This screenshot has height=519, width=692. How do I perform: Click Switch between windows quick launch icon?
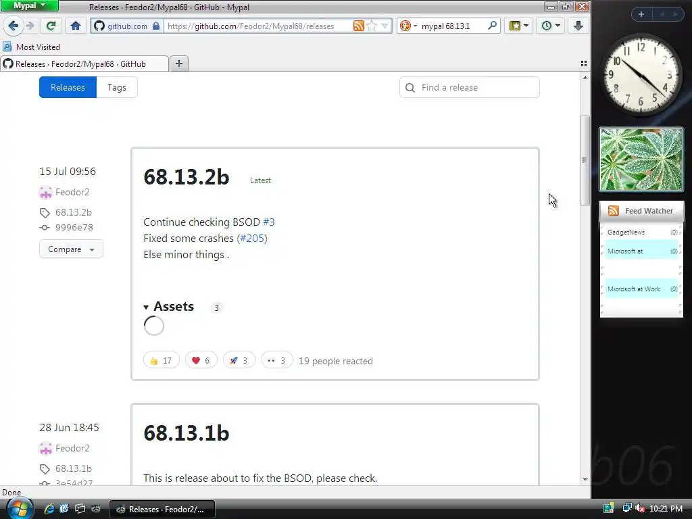pyautogui.click(x=80, y=509)
